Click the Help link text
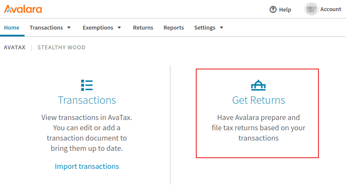This screenshot has width=346, height=192. tap(285, 9)
